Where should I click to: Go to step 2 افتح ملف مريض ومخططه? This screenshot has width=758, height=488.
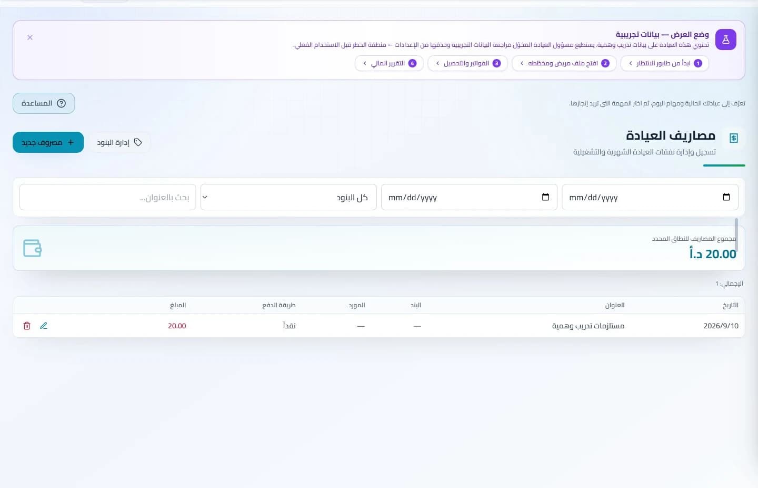(564, 63)
